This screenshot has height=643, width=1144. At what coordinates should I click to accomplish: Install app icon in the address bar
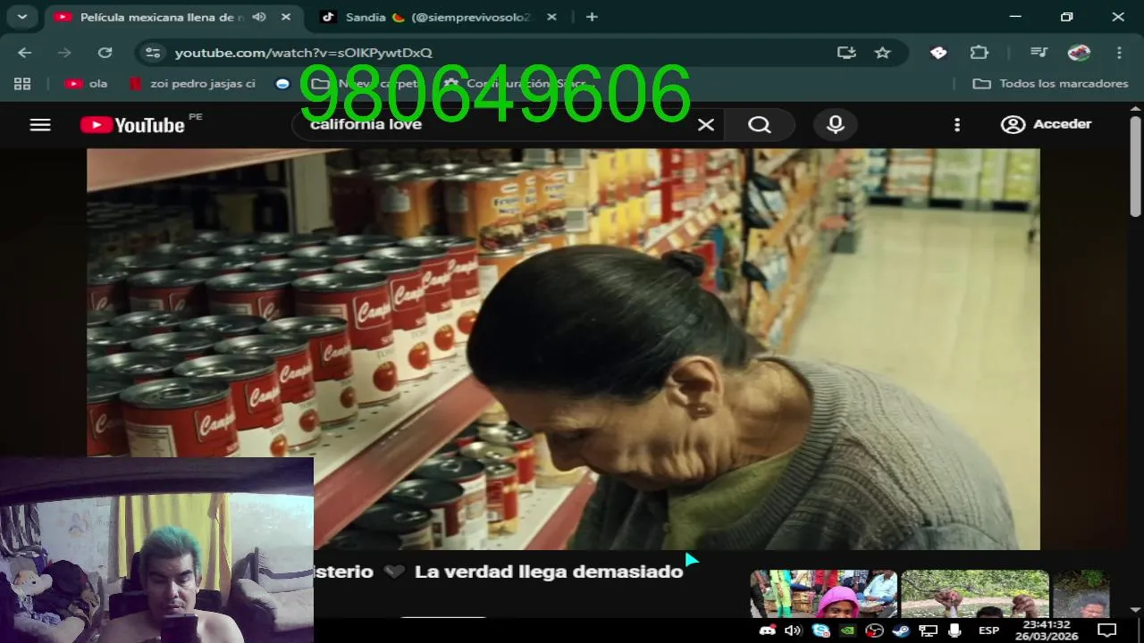click(x=846, y=53)
